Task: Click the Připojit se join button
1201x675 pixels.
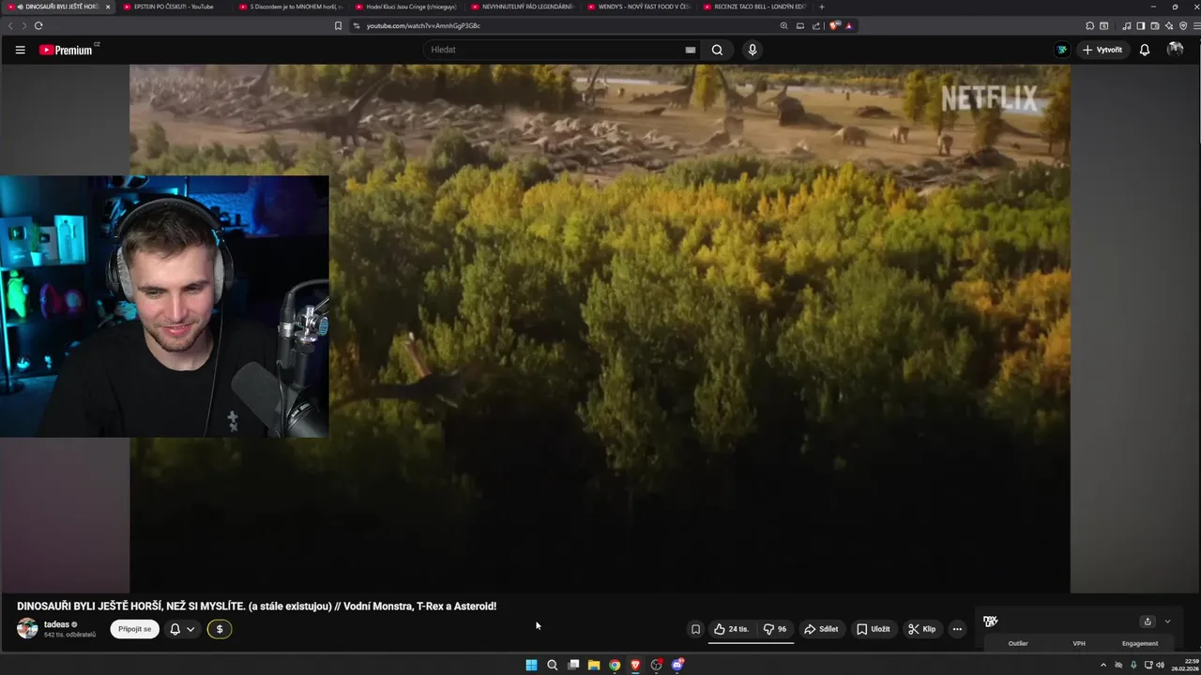Action: 134,629
